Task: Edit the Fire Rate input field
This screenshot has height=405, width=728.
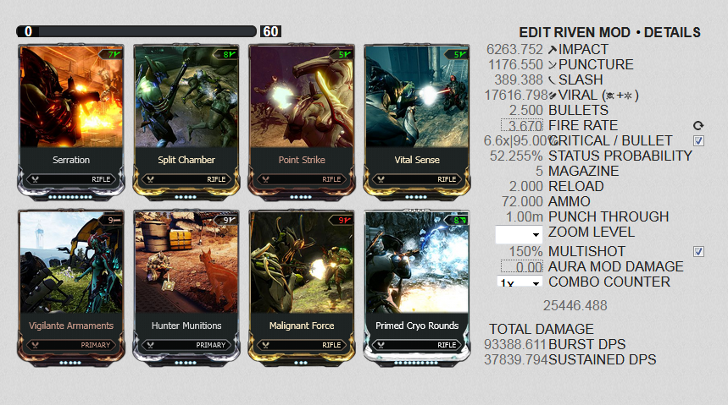Action: tap(522, 126)
